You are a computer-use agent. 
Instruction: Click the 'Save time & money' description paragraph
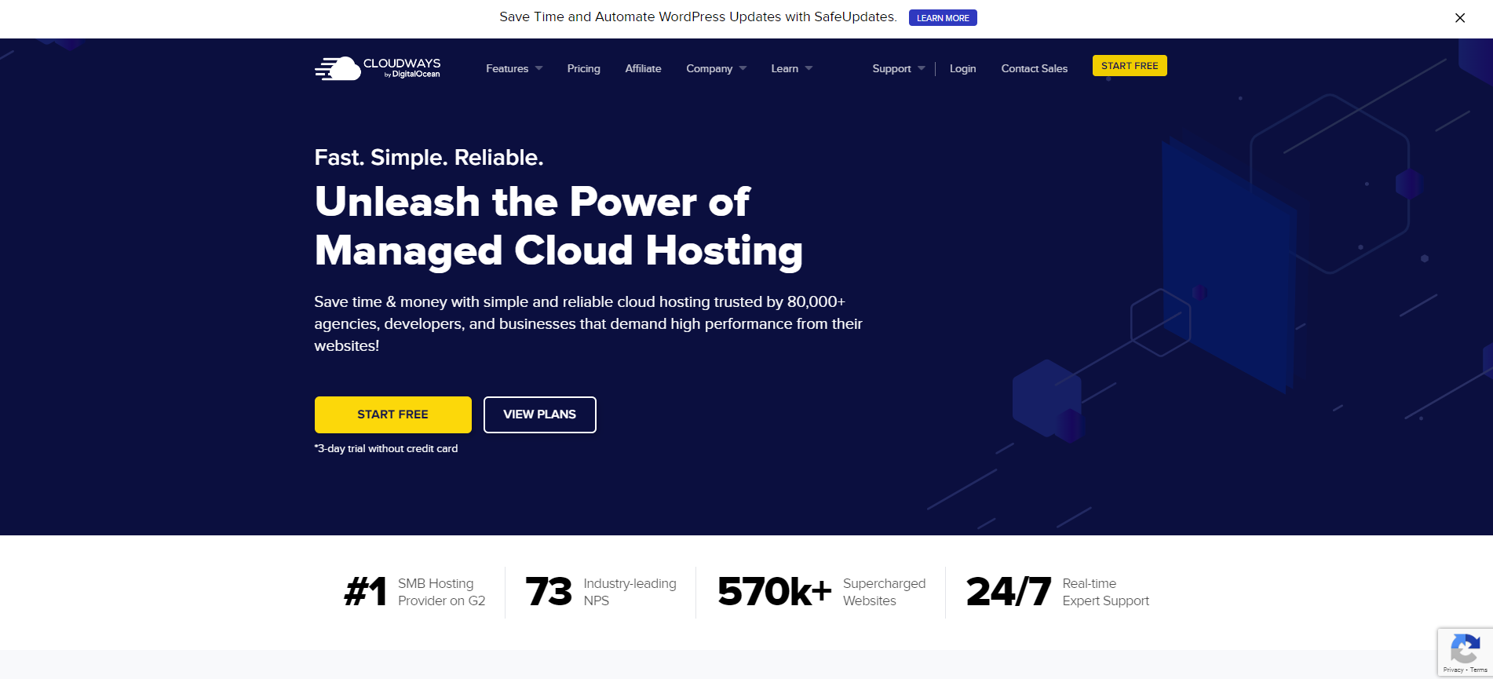[x=589, y=323]
